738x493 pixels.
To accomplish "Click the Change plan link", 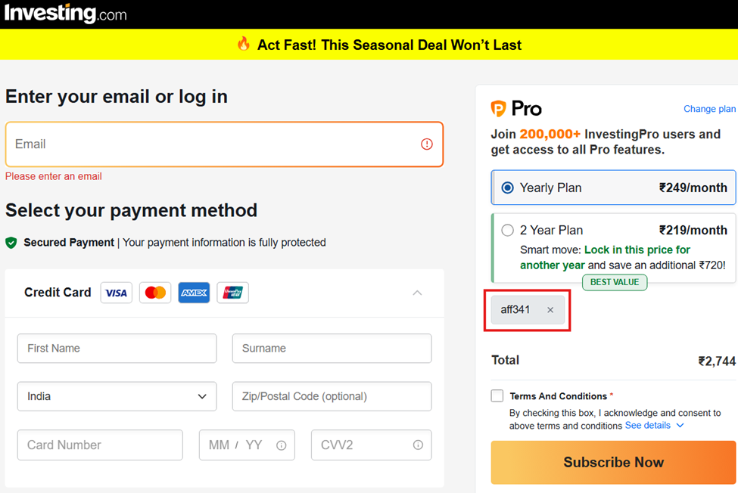I will (709, 109).
